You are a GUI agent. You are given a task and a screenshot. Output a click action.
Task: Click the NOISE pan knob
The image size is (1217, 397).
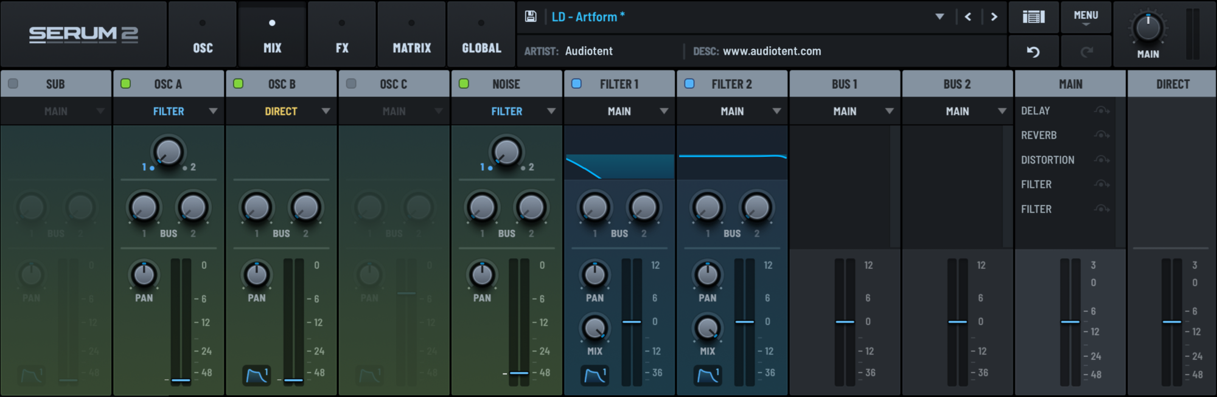(x=482, y=275)
